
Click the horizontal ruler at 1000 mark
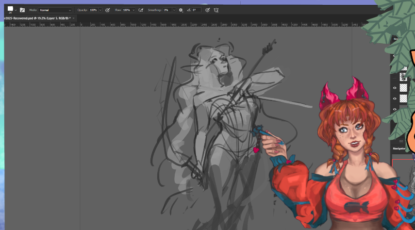133,25
